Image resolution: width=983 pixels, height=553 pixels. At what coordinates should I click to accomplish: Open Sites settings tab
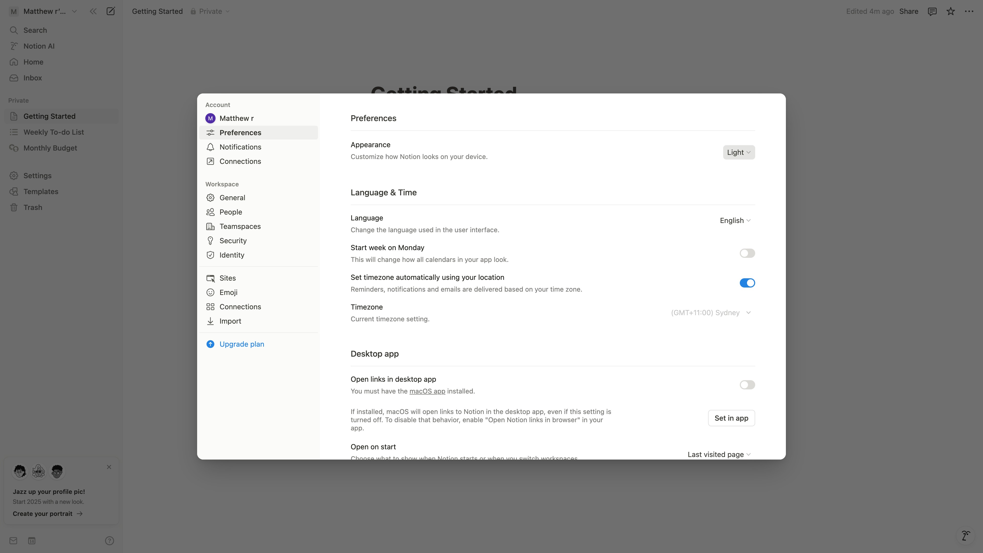259,278
